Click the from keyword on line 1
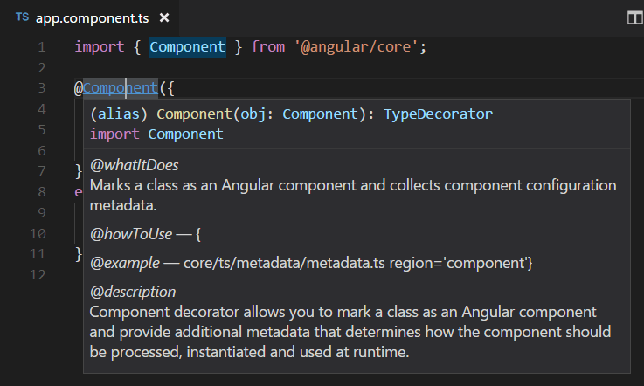644x386 pixels. [267, 46]
